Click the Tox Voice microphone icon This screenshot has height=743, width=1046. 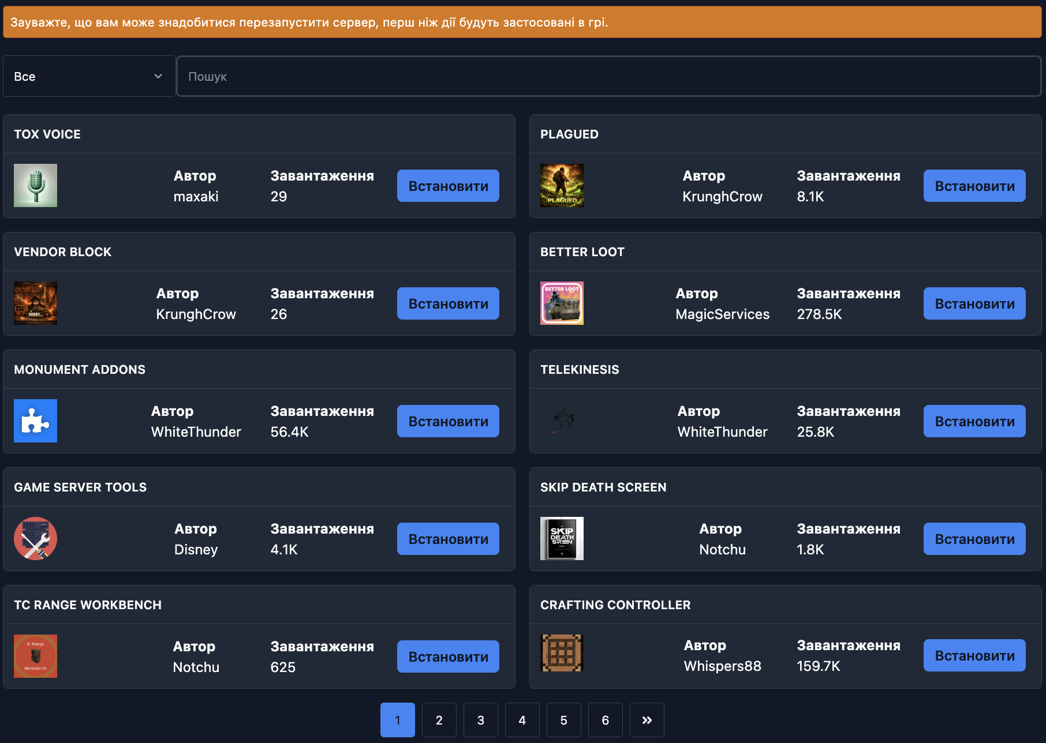tap(35, 185)
